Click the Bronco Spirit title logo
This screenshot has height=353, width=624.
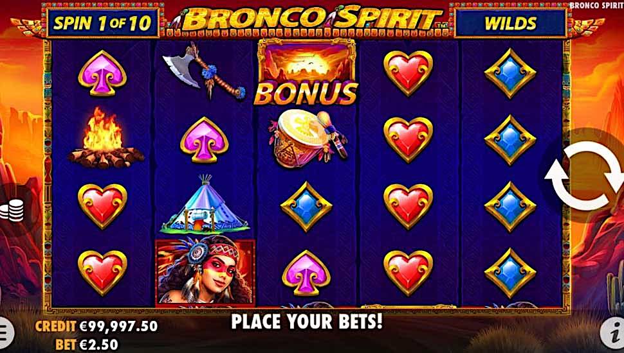[308, 19]
